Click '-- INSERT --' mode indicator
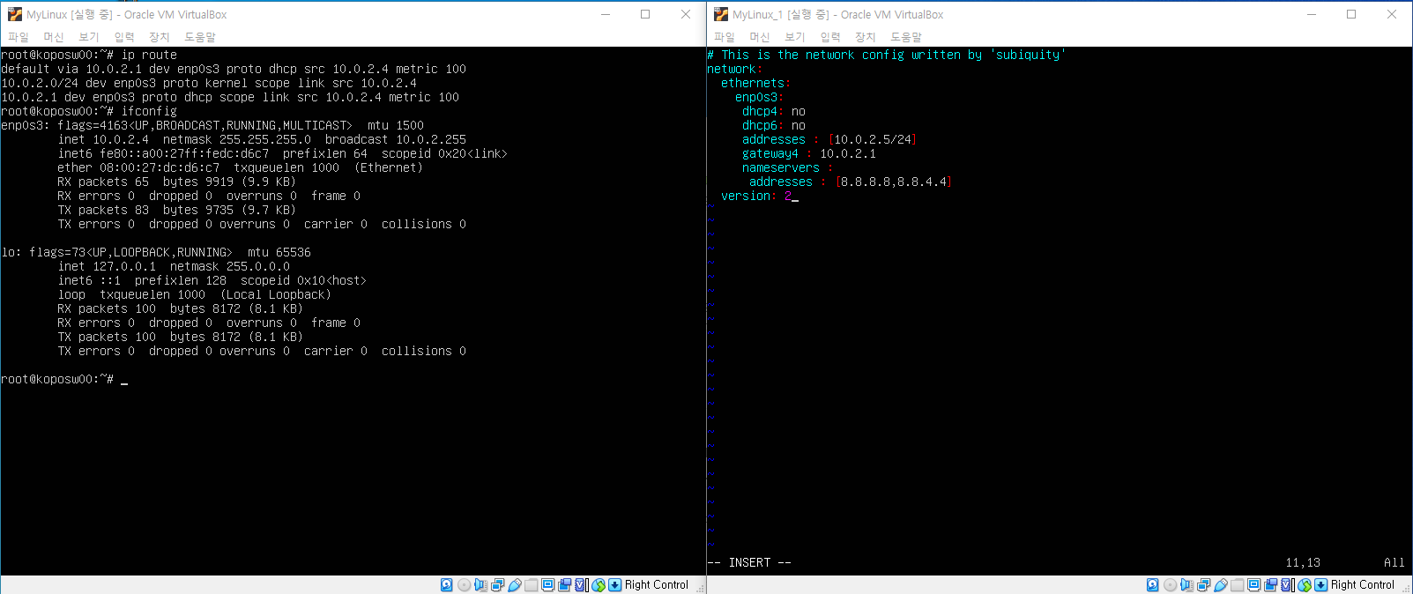Screen dimensions: 1413x594 (x=749, y=562)
